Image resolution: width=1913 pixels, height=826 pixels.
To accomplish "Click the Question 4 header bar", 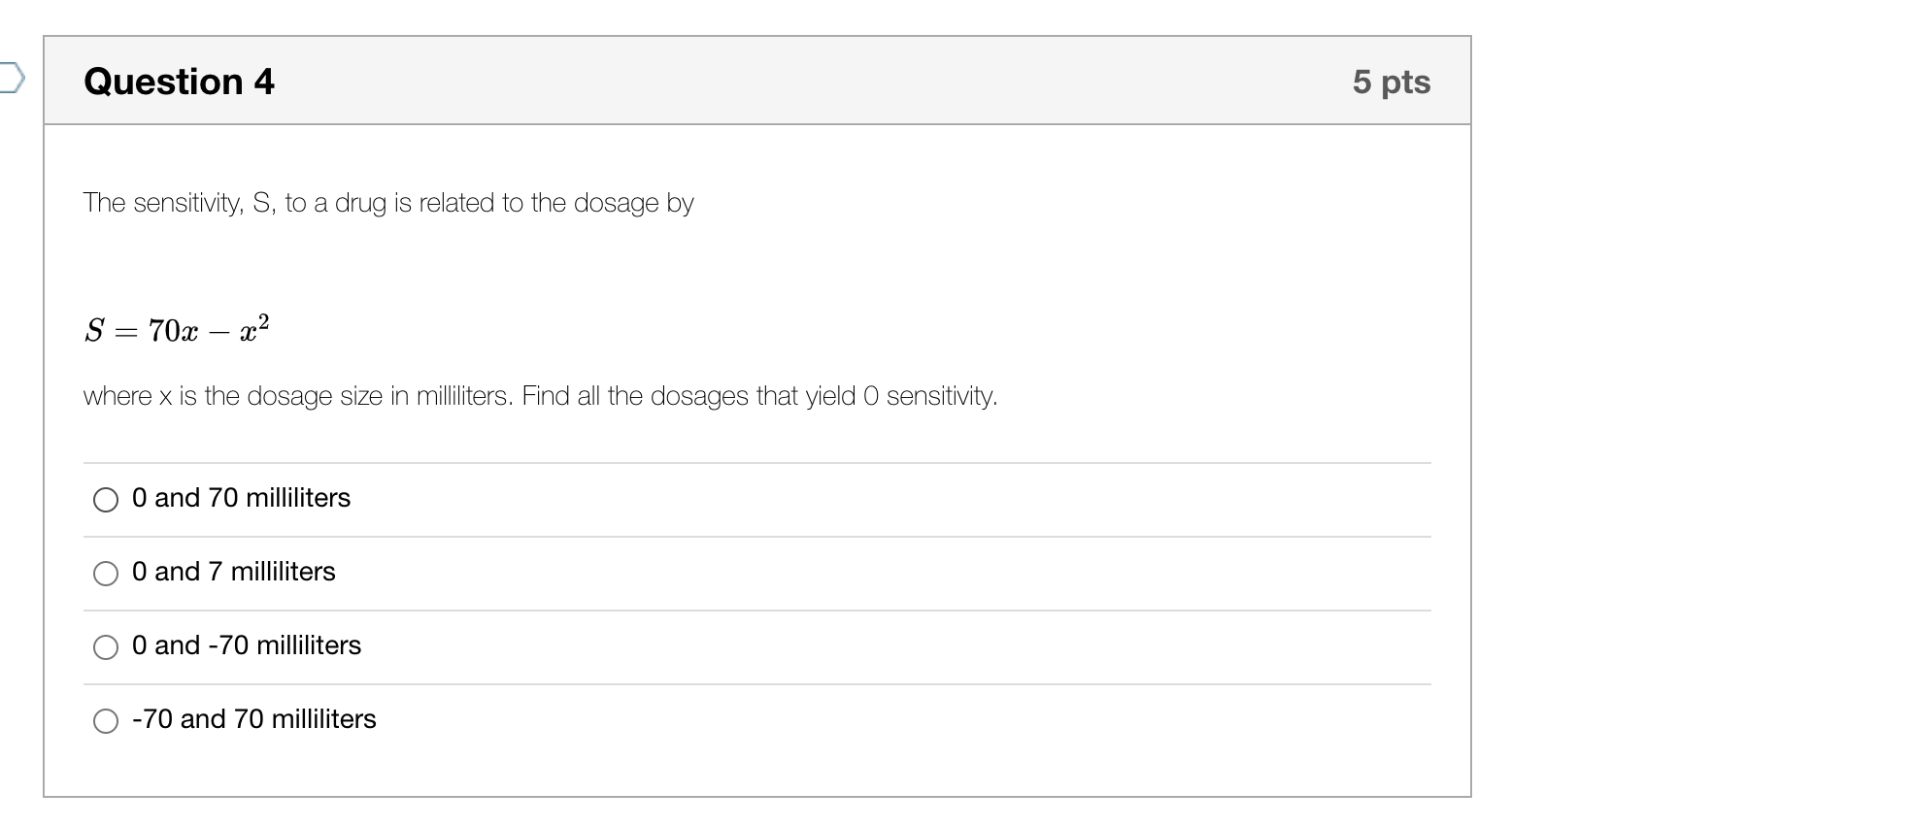I will (757, 82).
